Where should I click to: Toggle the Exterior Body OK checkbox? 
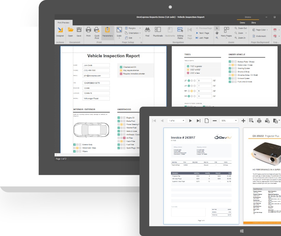pyautogui.click(x=74, y=145)
